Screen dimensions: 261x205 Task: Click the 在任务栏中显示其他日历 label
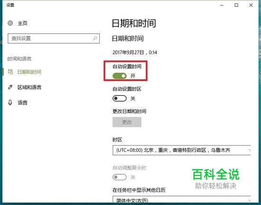pos(139,190)
